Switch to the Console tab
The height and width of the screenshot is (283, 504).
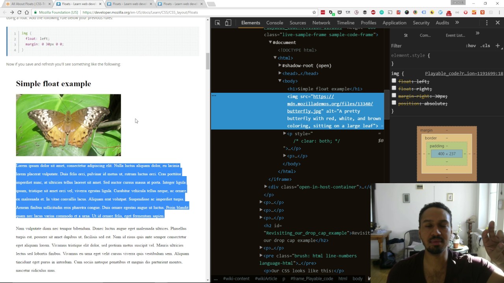[274, 23]
